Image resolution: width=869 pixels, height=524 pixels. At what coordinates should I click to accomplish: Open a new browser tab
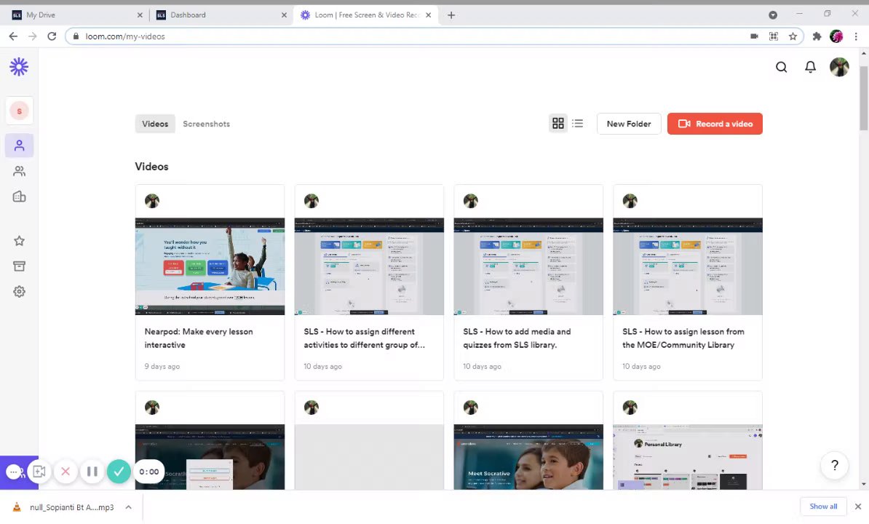click(x=451, y=15)
